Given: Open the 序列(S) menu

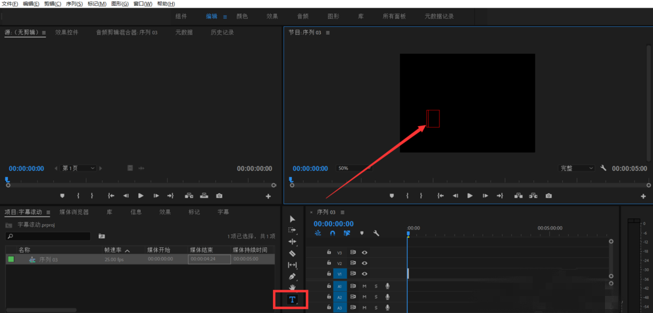Looking at the screenshot, I should click(74, 4).
